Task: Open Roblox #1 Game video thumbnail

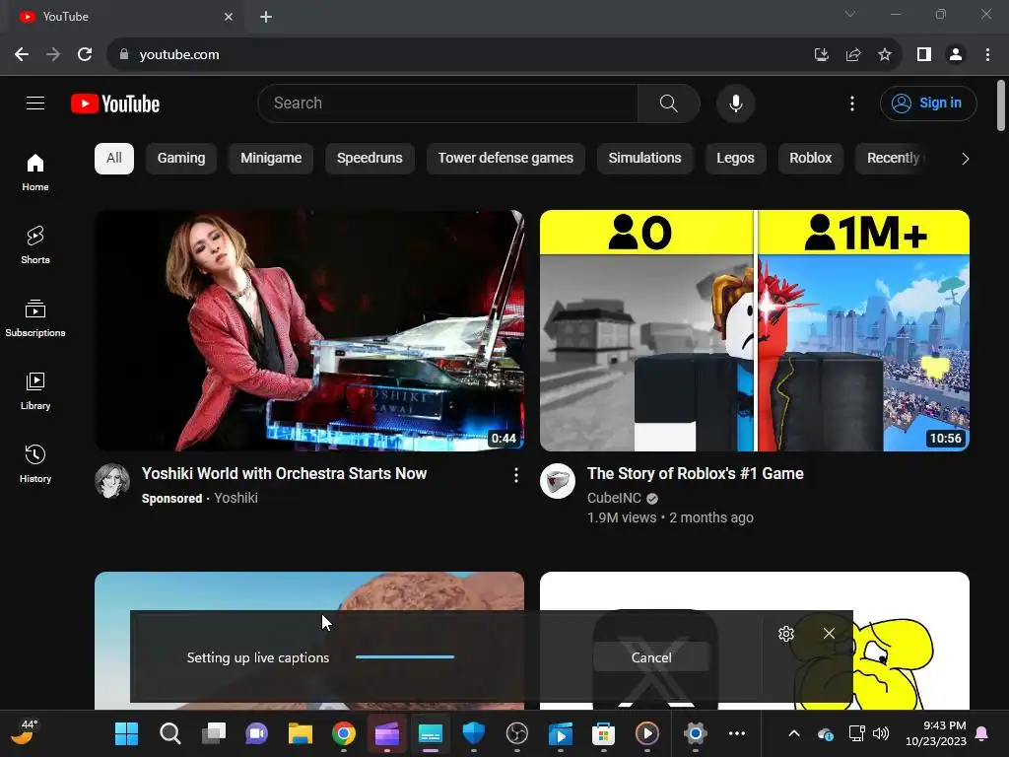Action: tap(755, 331)
